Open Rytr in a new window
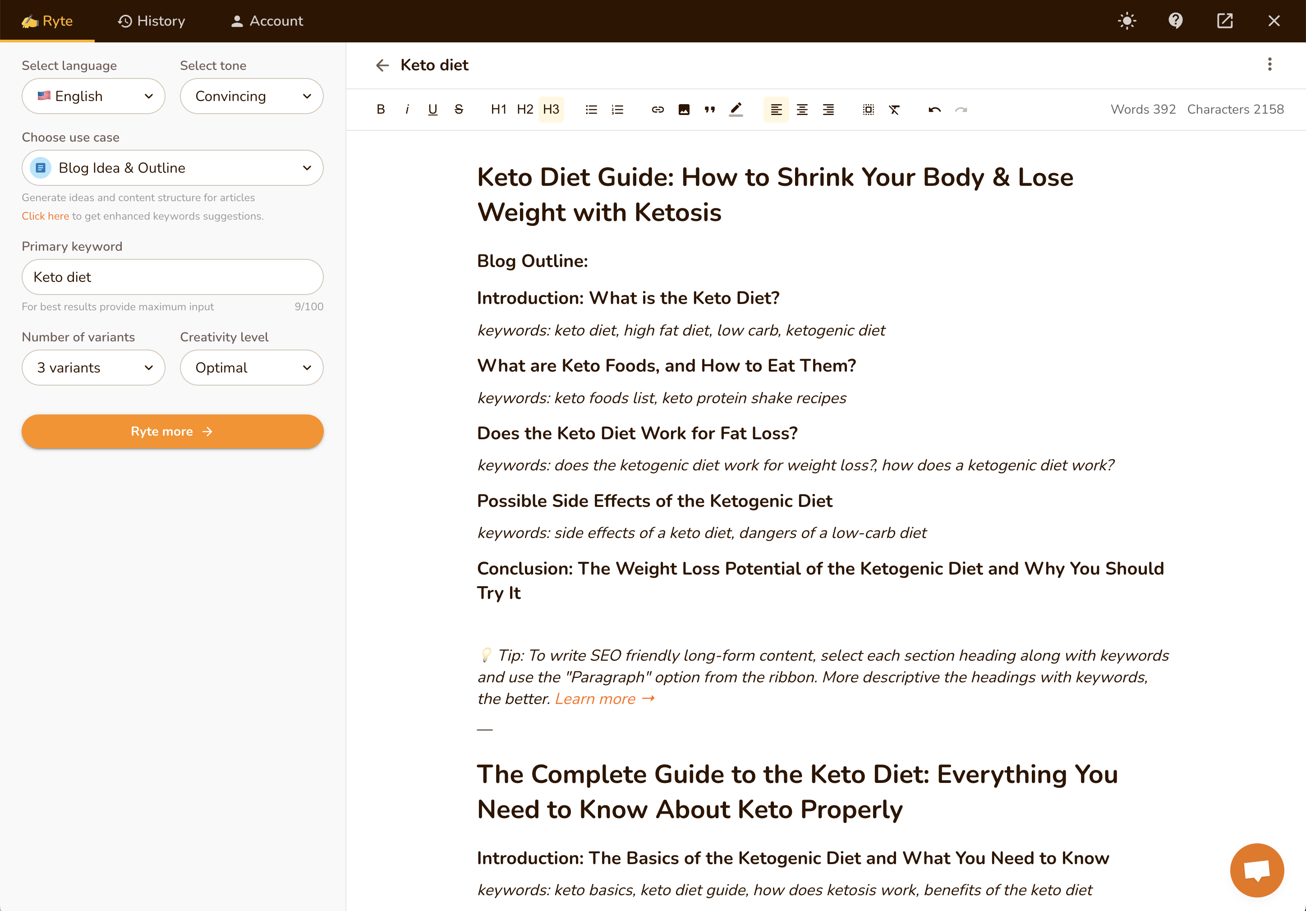 click(x=1225, y=21)
